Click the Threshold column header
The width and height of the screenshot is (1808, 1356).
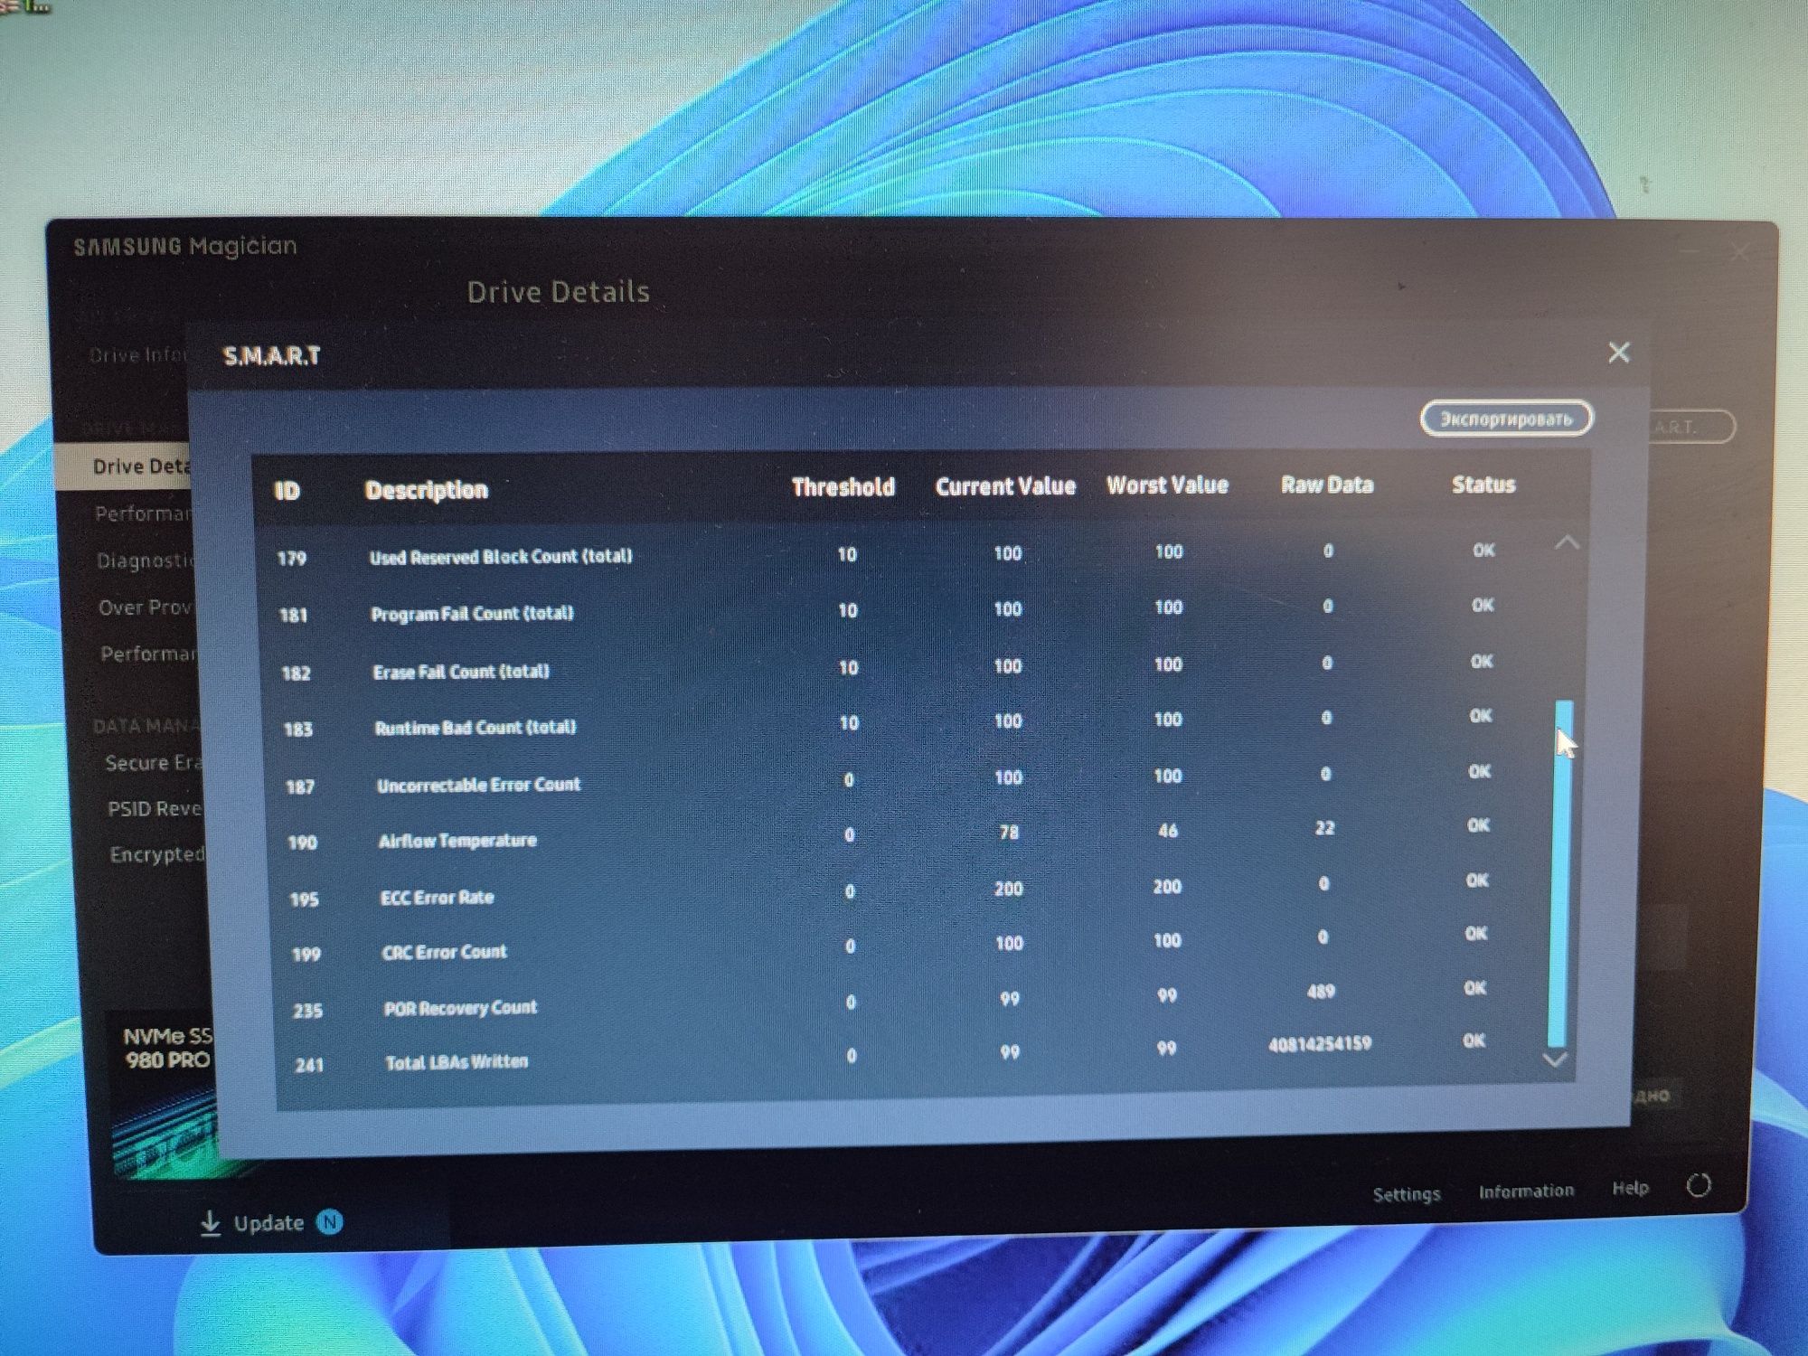pyautogui.click(x=843, y=487)
